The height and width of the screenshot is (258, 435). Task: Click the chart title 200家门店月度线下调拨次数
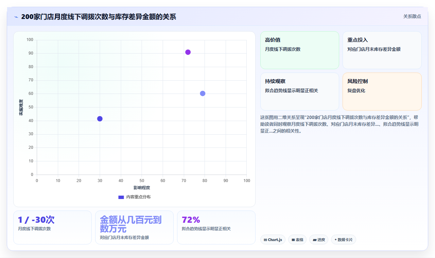[x=99, y=17]
